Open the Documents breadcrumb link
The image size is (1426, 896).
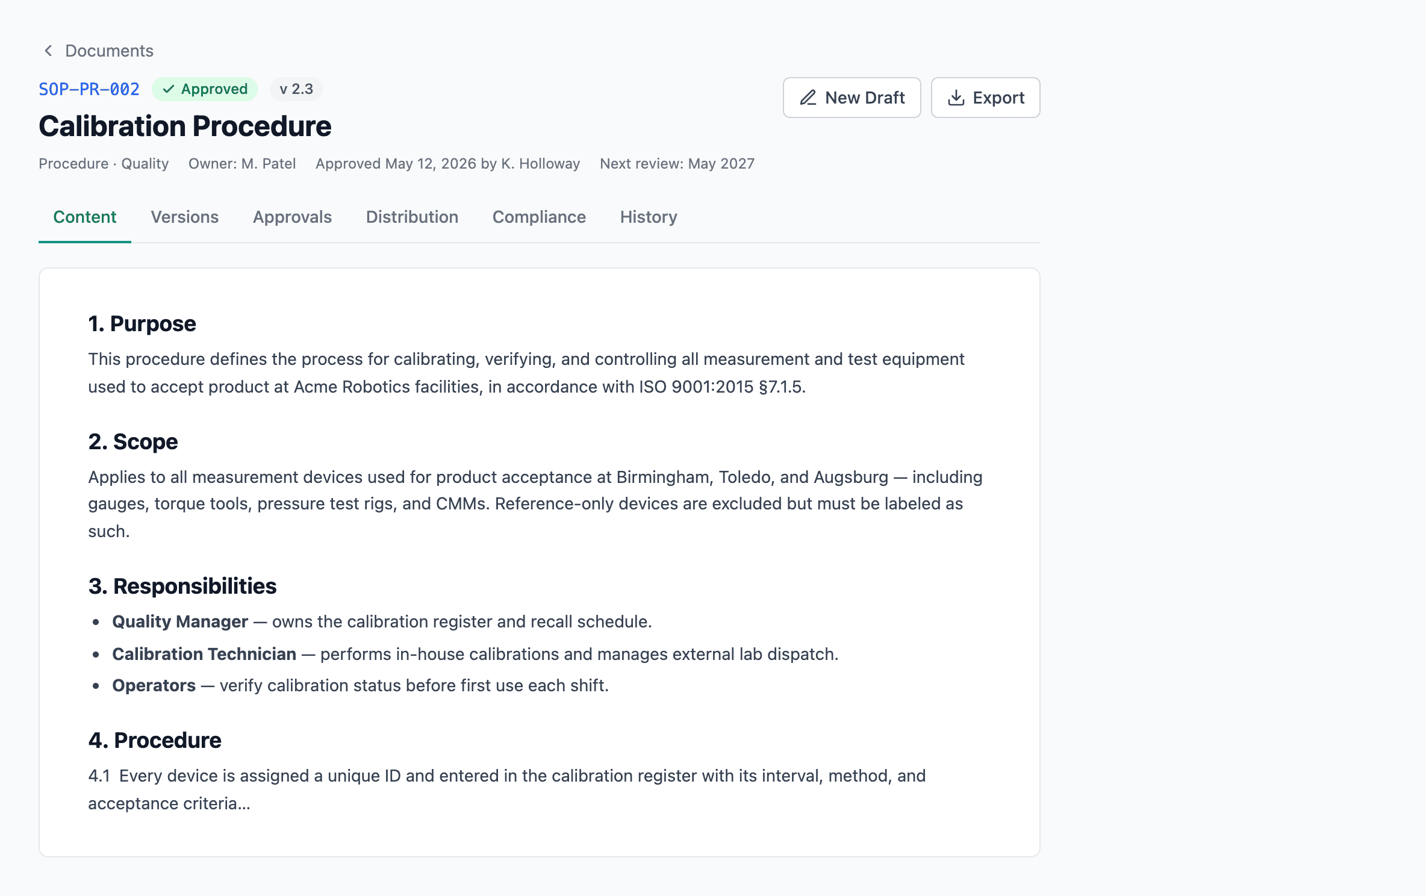[109, 51]
